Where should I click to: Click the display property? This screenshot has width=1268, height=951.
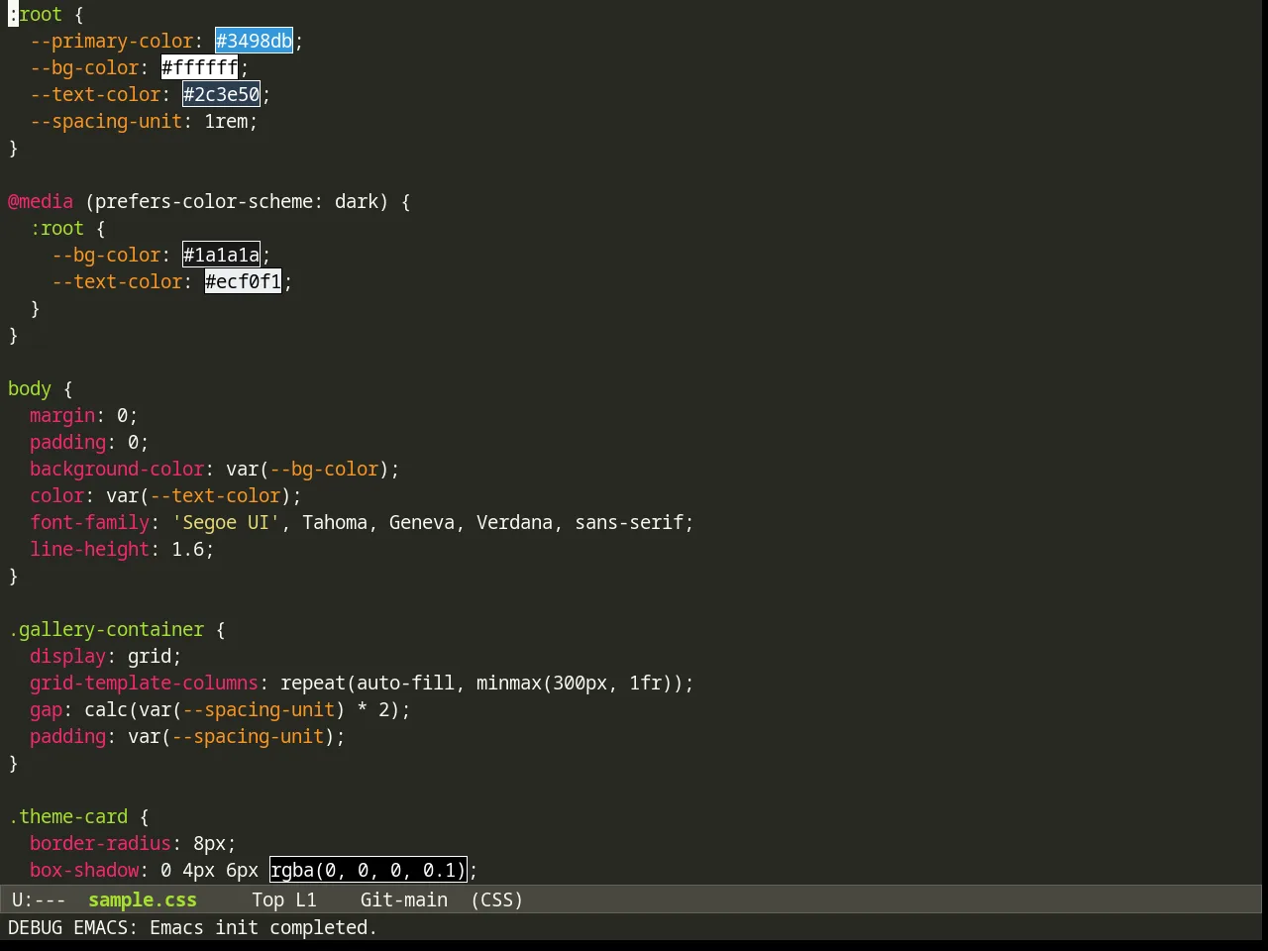[x=67, y=656]
